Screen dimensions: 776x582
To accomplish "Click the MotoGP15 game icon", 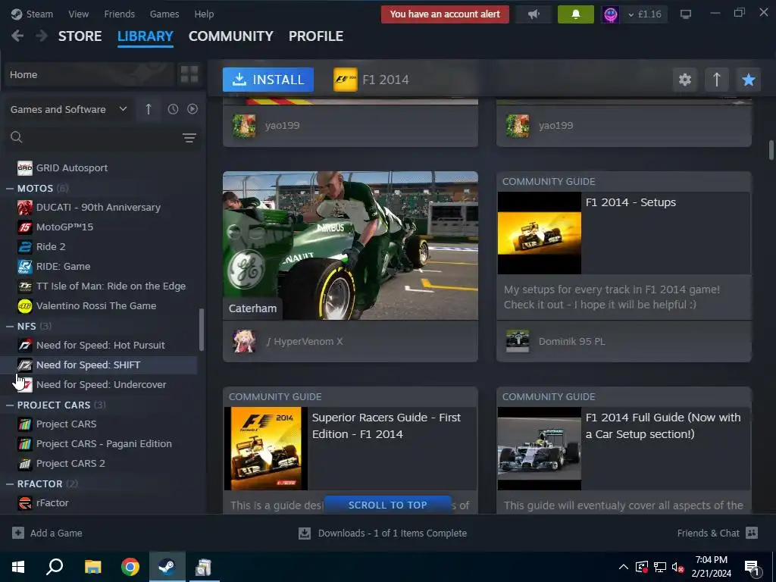I will pyautogui.click(x=25, y=227).
